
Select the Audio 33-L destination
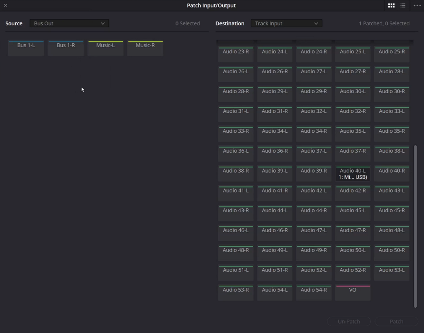point(392,114)
